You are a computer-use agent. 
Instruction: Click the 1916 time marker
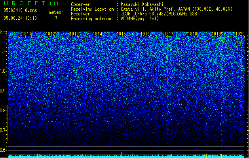coord(145,34)
